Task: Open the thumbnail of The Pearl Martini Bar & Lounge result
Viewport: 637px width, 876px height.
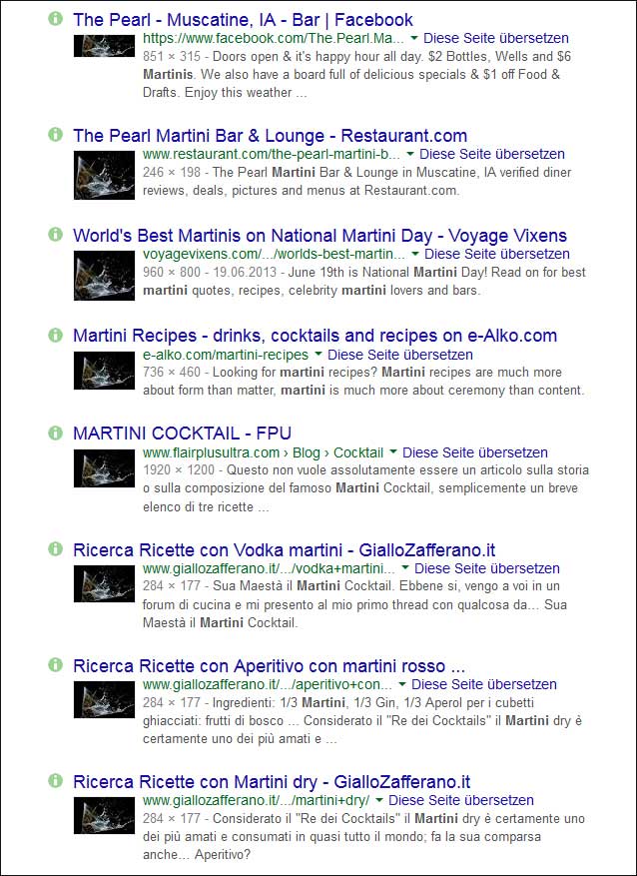Action: [x=105, y=176]
